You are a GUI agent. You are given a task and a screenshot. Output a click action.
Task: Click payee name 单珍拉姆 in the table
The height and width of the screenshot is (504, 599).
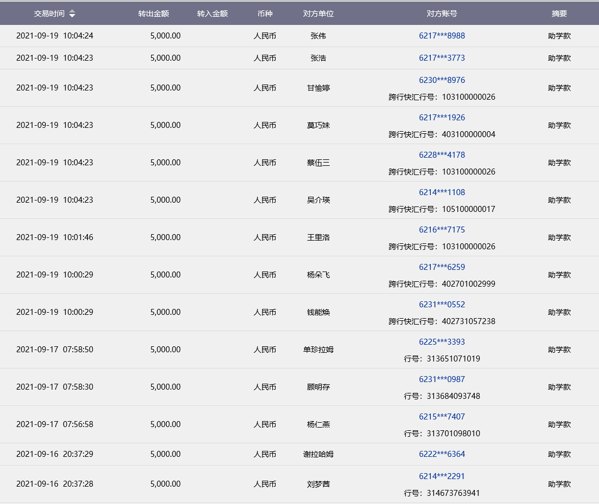click(x=318, y=350)
